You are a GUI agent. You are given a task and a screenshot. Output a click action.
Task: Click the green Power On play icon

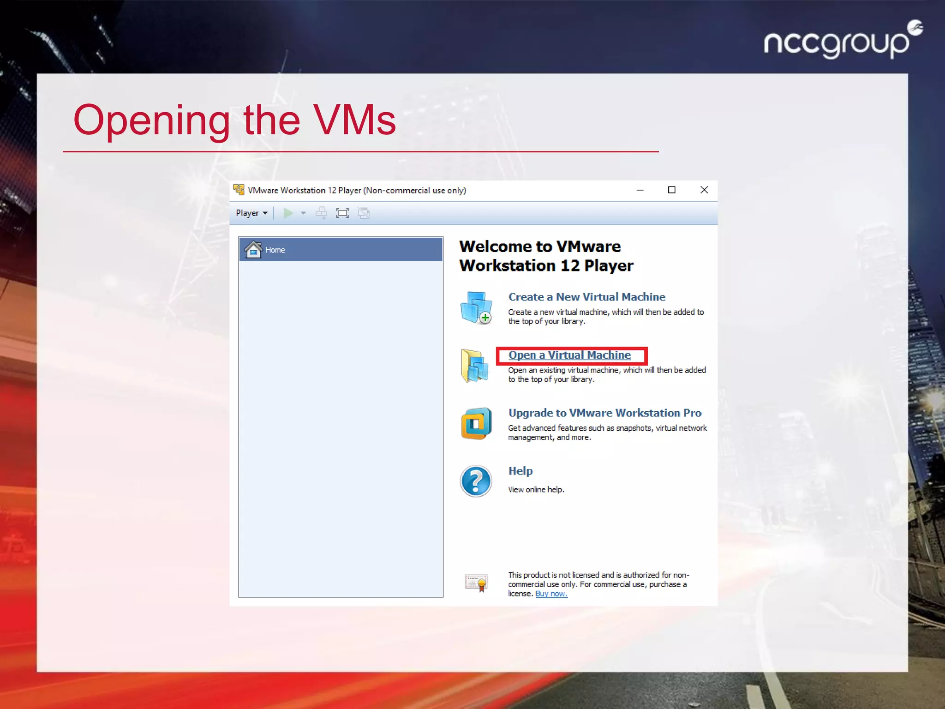point(288,213)
